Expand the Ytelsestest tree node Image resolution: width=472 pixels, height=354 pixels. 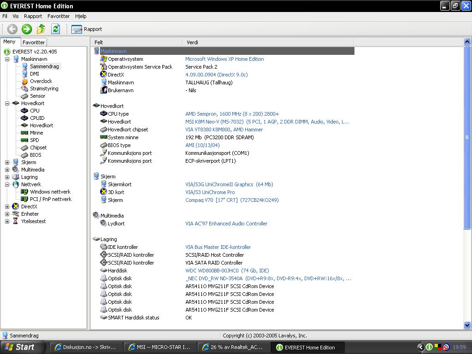[x=7, y=221]
